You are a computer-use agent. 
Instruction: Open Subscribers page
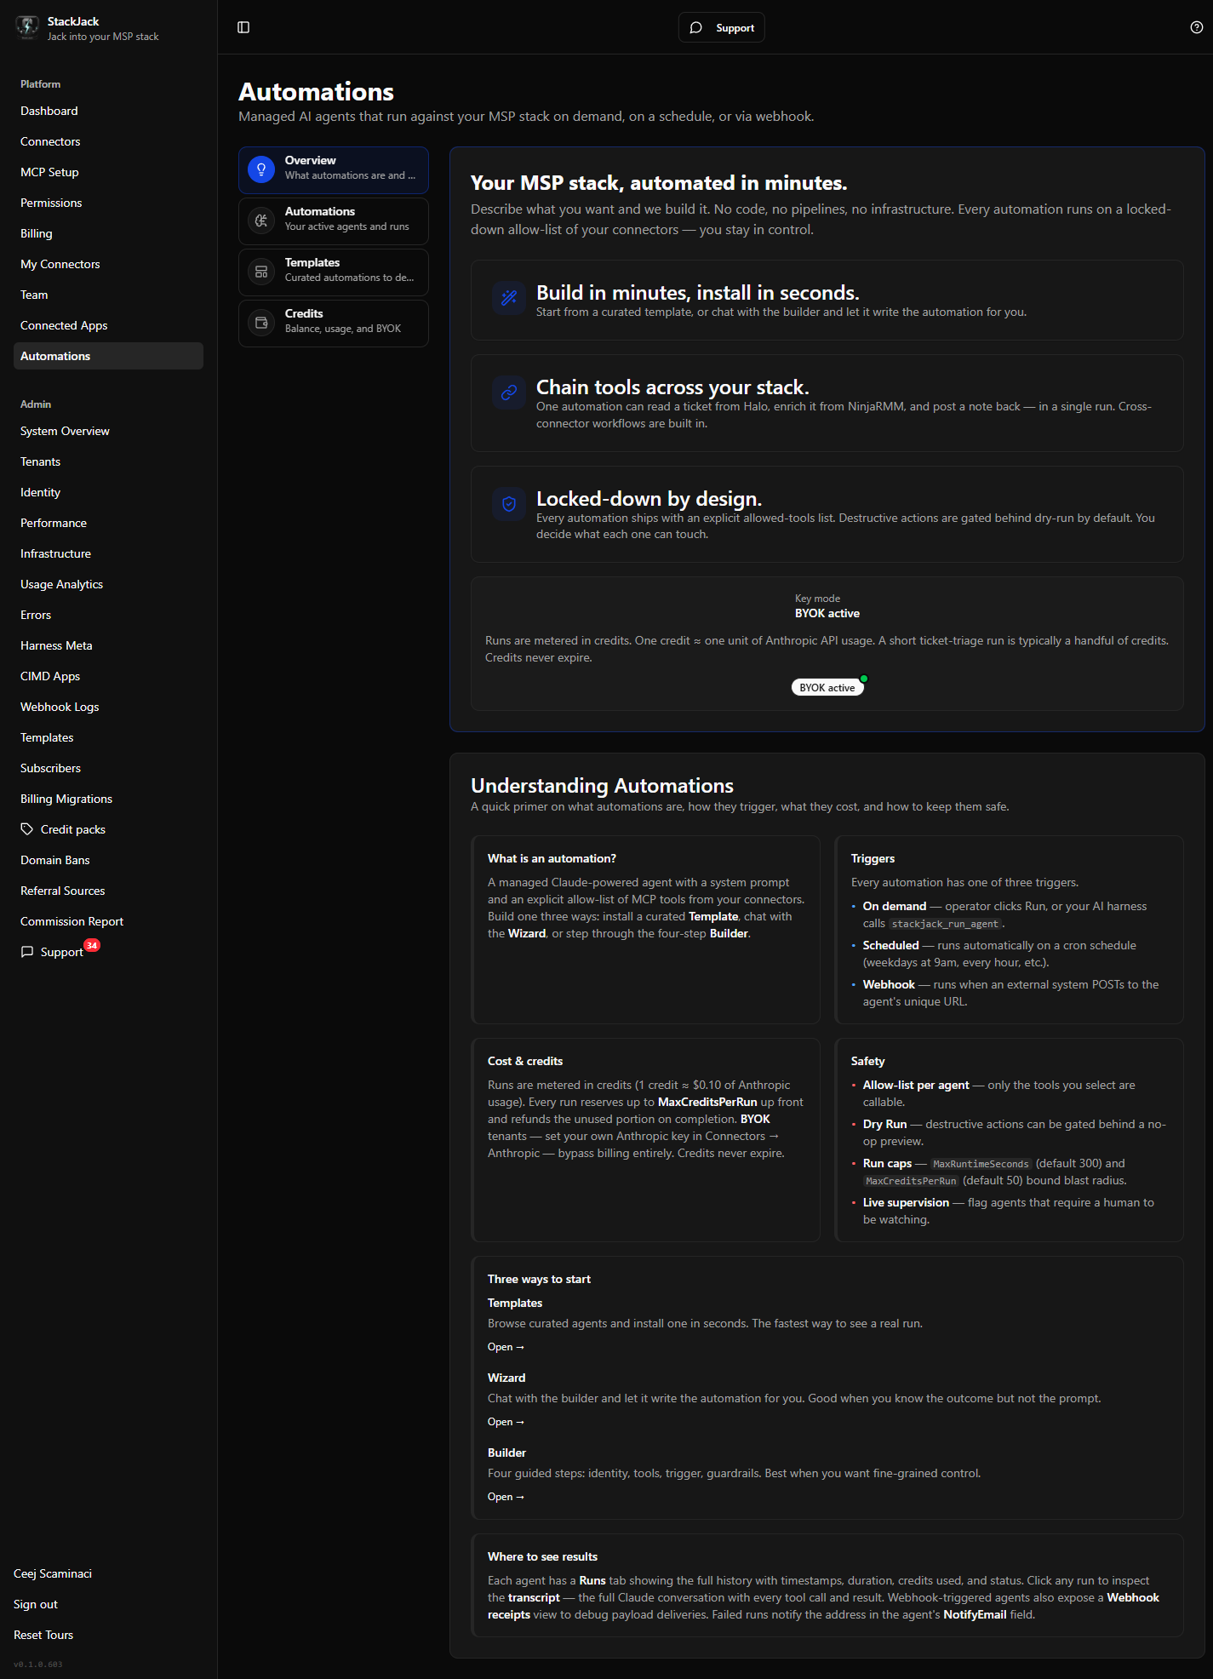pos(108,768)
